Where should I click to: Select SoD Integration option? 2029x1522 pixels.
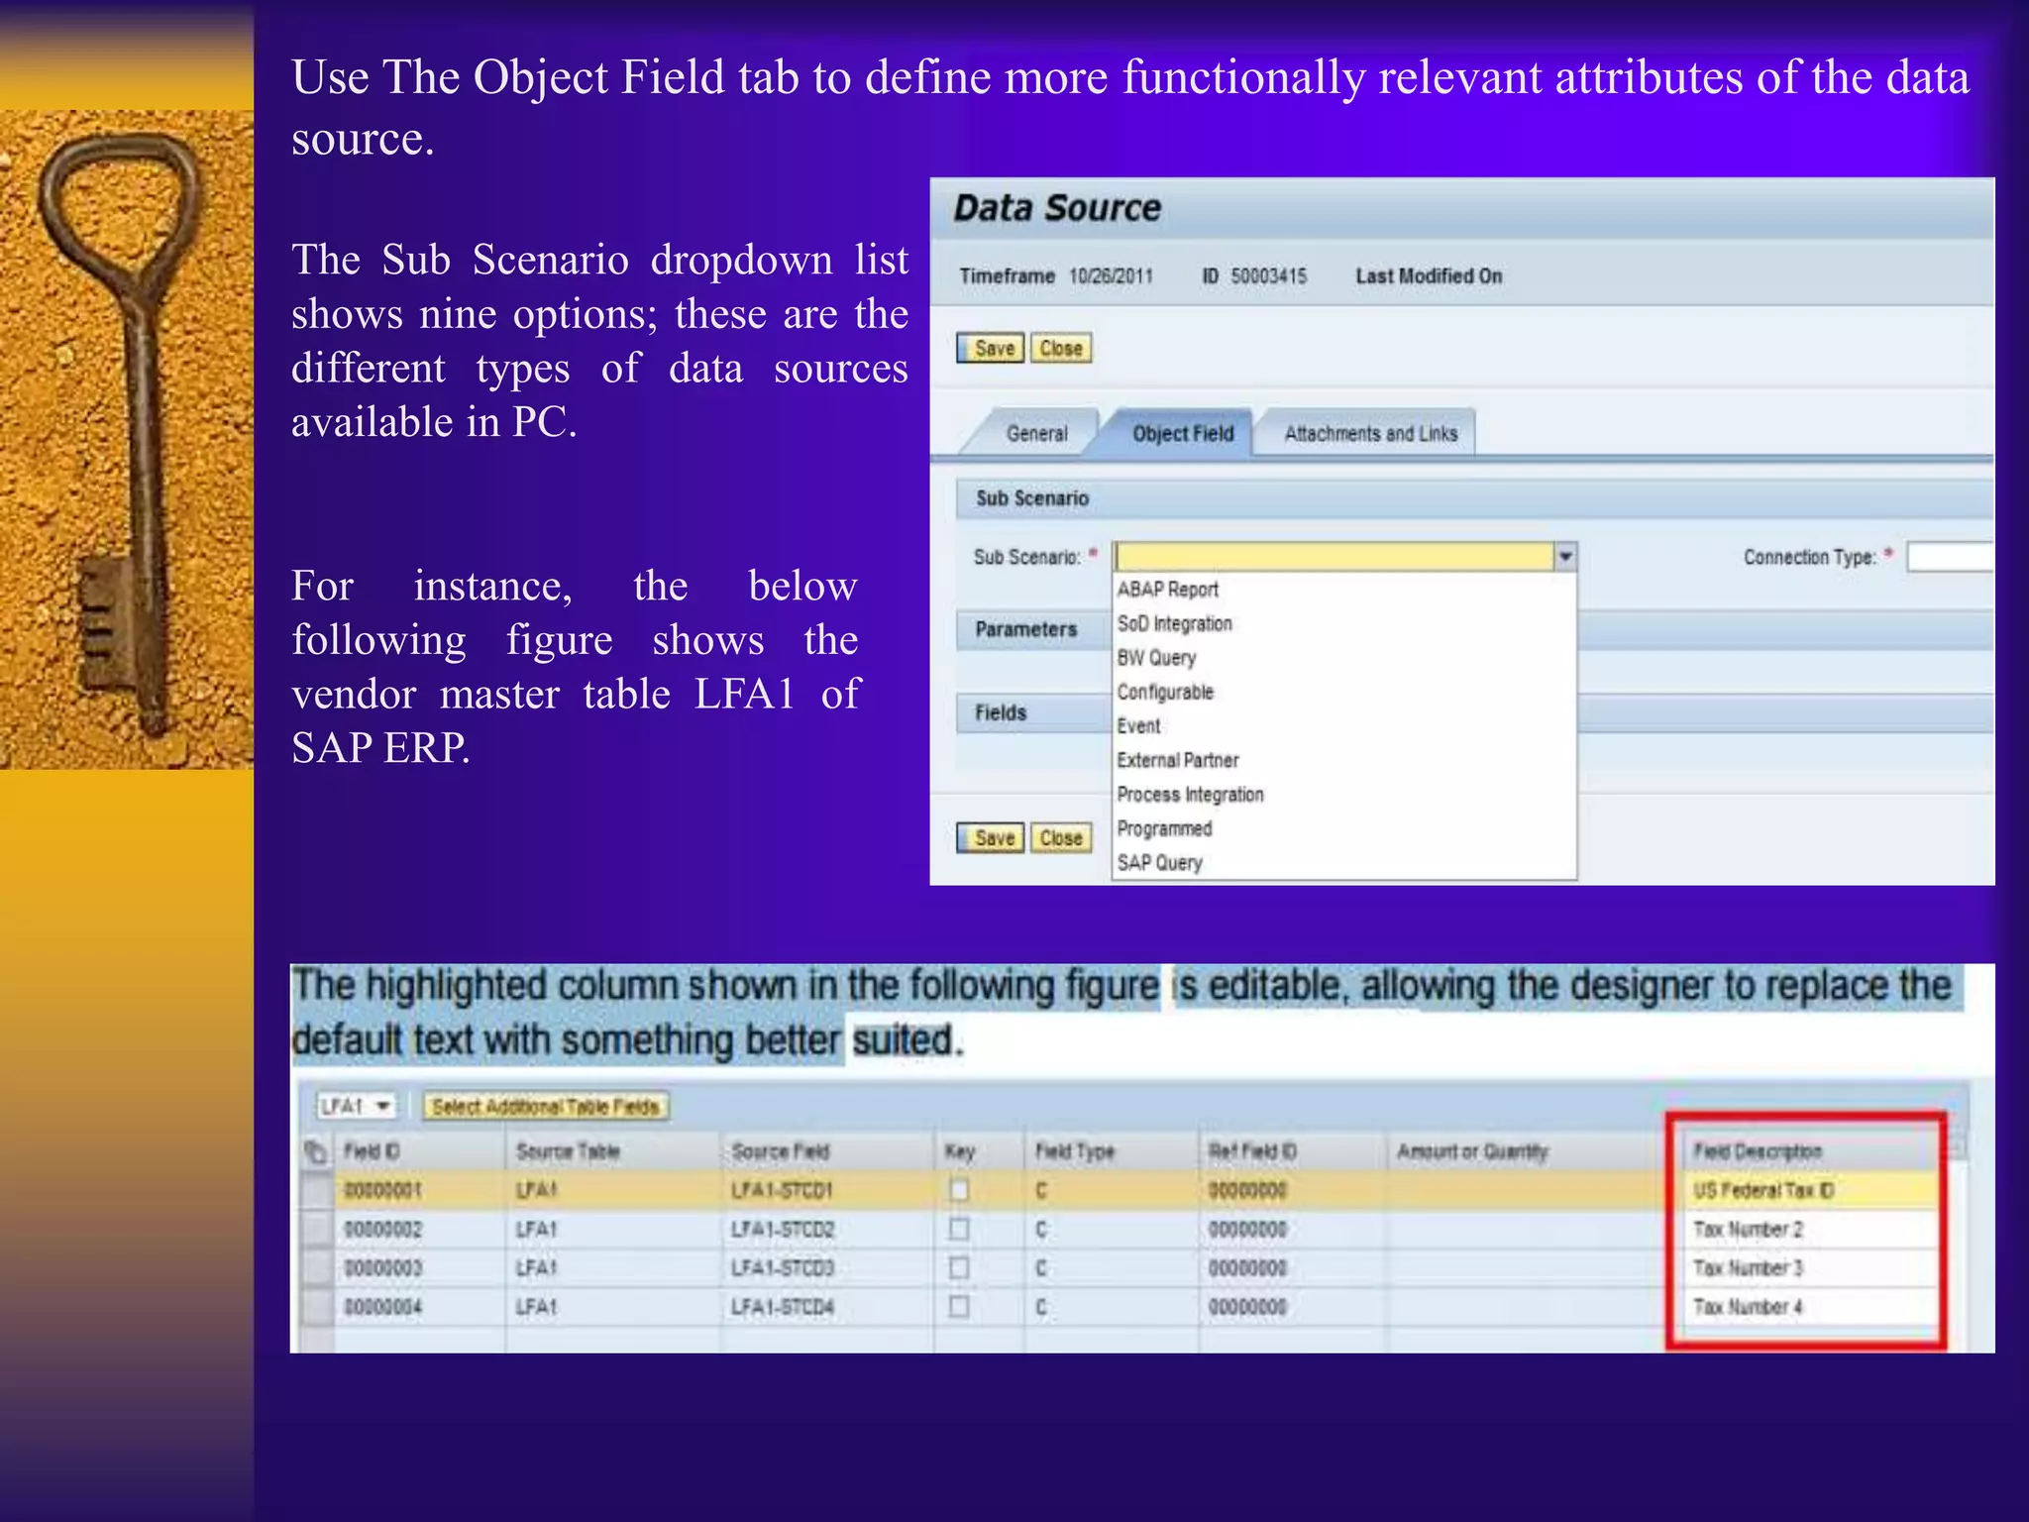1174,623
